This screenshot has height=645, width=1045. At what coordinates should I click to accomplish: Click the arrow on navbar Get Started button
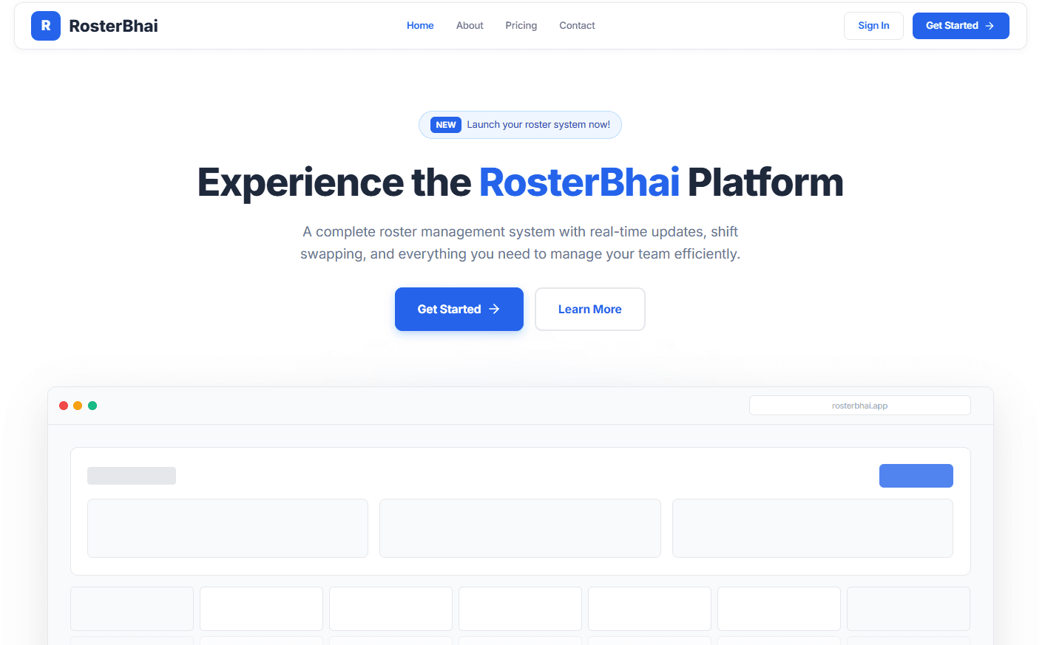(x=990, y=25)
